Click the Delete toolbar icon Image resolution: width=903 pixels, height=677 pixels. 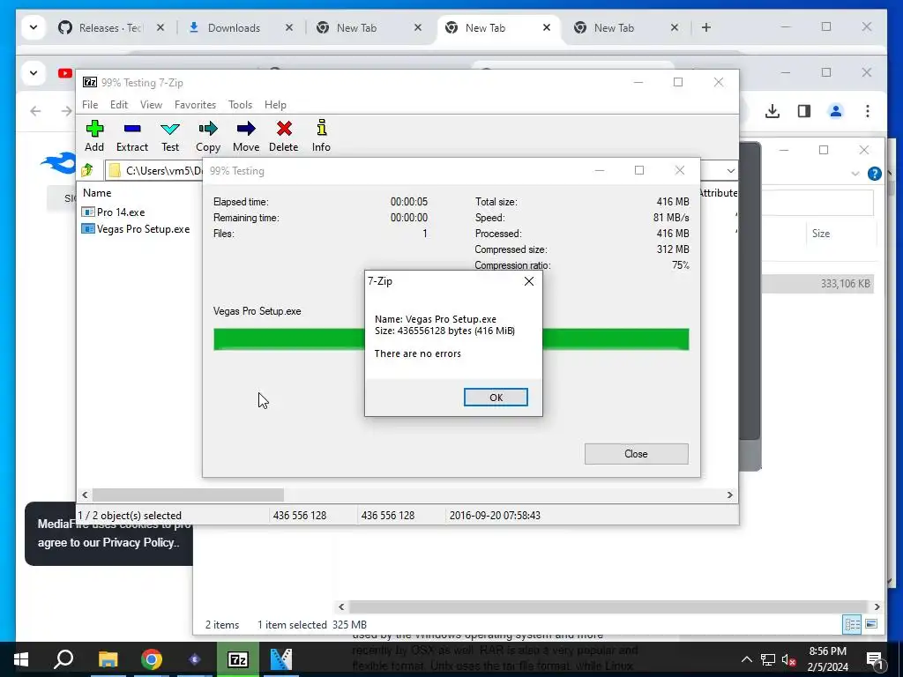[x=283, y=137]
